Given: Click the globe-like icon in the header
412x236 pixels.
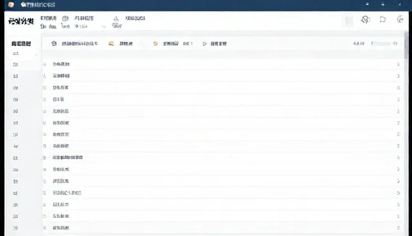Looking at the screenshot, I should click(65, 19).
